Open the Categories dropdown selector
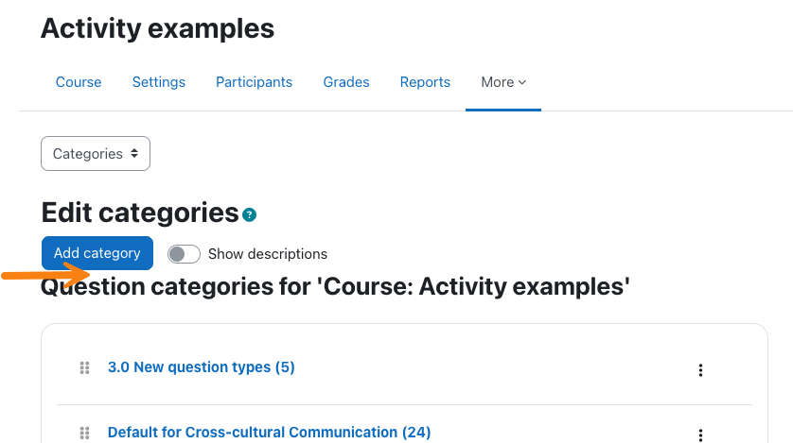This screenshot has height=443, width=793. coord(96,153)
